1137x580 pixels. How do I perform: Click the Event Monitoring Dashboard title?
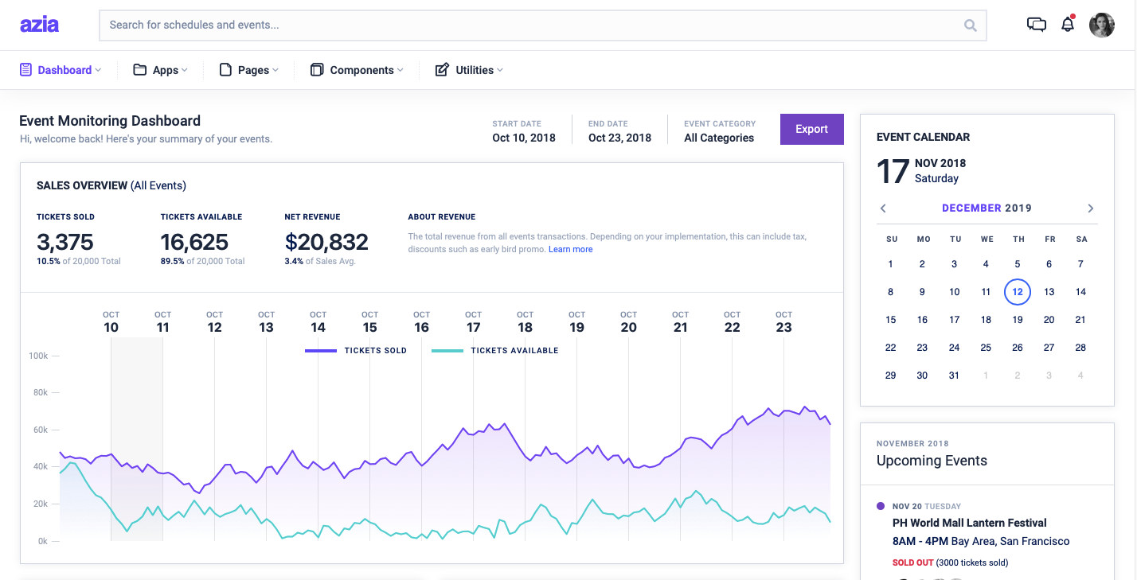(x=110, y=121)
